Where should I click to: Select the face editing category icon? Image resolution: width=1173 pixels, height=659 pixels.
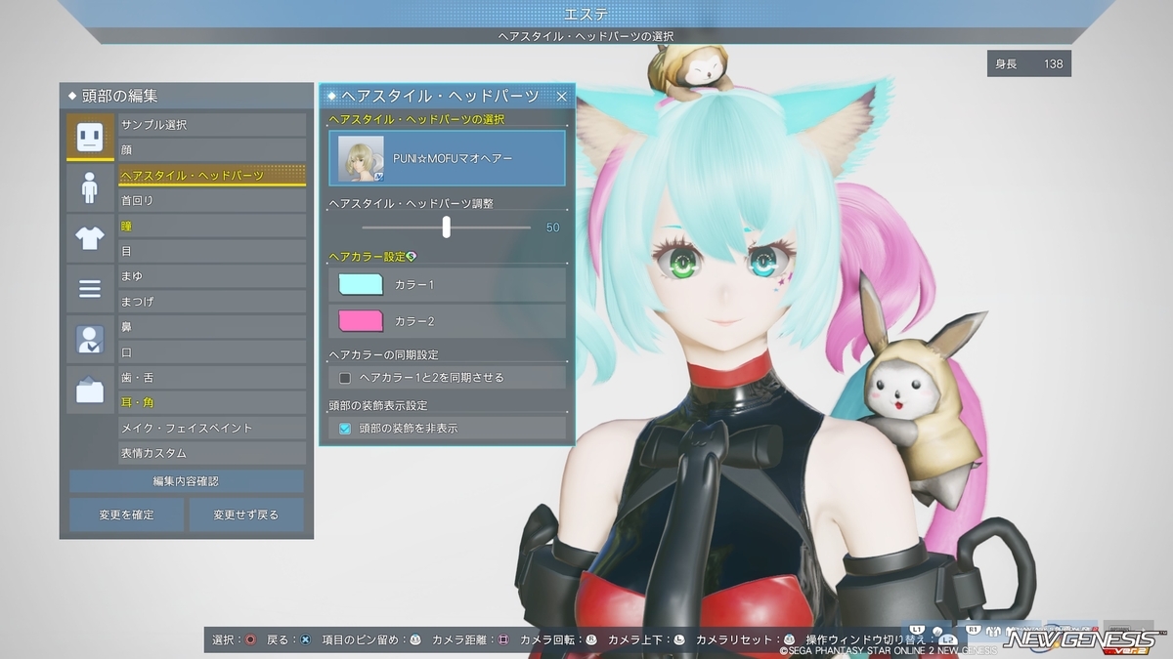pyautogui.click(x=90, y=137)
